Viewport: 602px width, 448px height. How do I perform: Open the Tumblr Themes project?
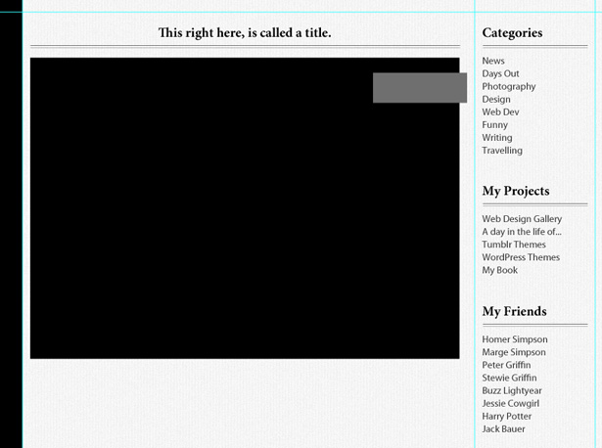coord(514,245)
